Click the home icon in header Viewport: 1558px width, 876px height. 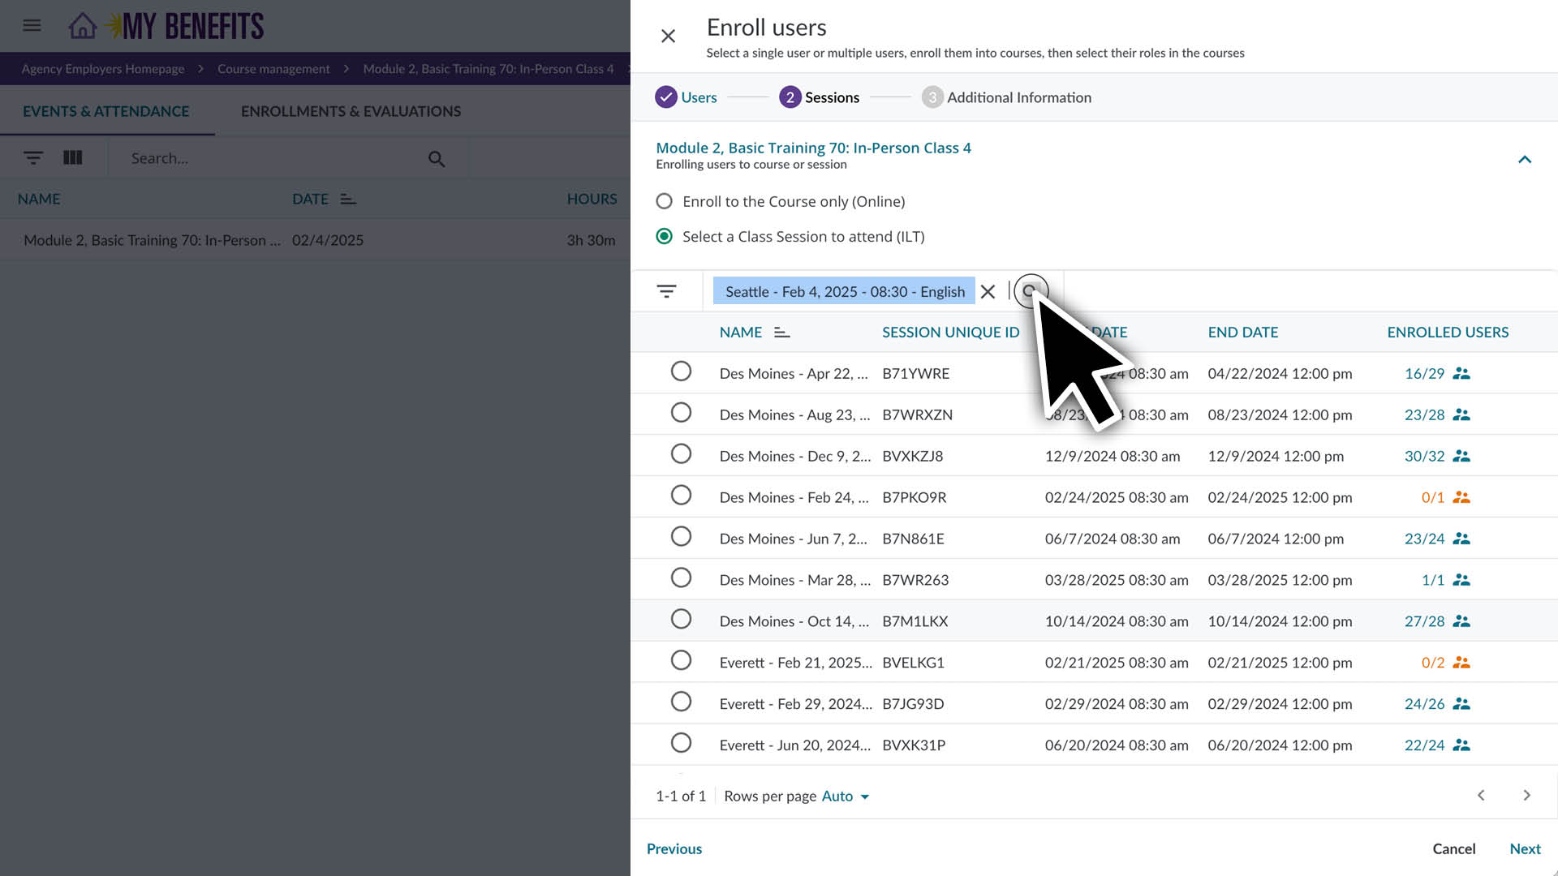(x=82, y=26)
